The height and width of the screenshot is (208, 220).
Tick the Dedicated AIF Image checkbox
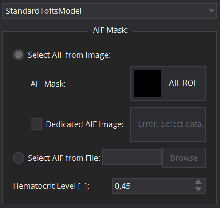click(x=36, y=124)
